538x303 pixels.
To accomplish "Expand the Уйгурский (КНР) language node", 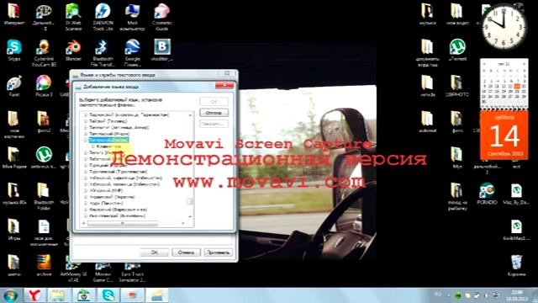I will (x=85, y=191).
